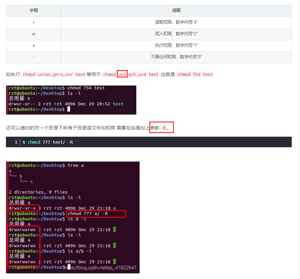Open the terminal screenshot showing 'tree a'
This screenshot has width=300, height=279.
pos(73,217)
